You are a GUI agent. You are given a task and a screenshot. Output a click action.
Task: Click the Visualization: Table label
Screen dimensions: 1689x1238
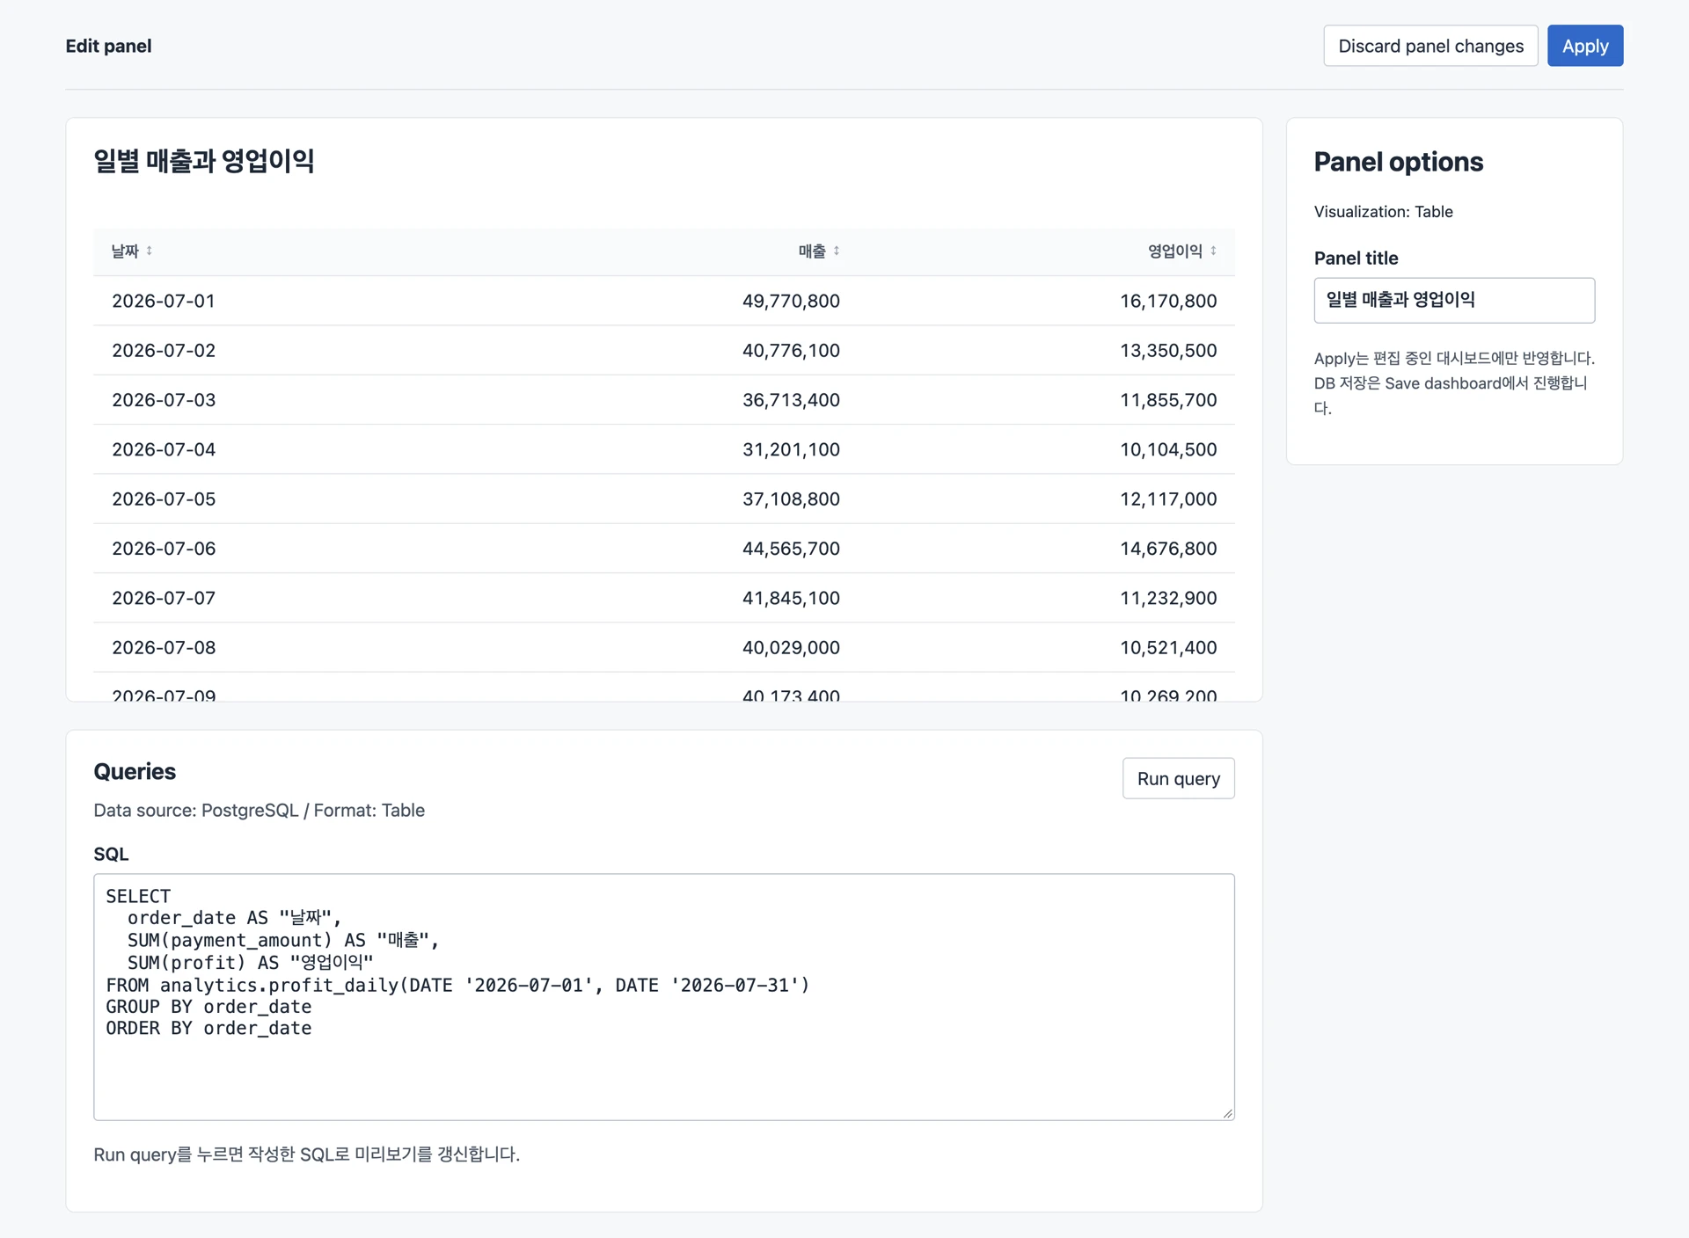tap(1383, 212)
